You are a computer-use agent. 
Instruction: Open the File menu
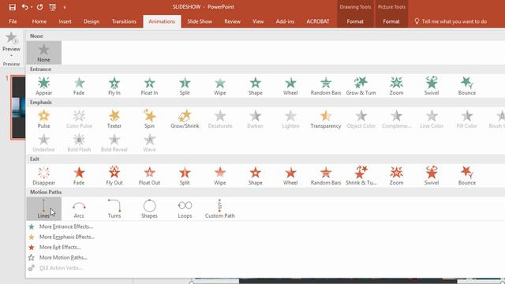(13, 21)
